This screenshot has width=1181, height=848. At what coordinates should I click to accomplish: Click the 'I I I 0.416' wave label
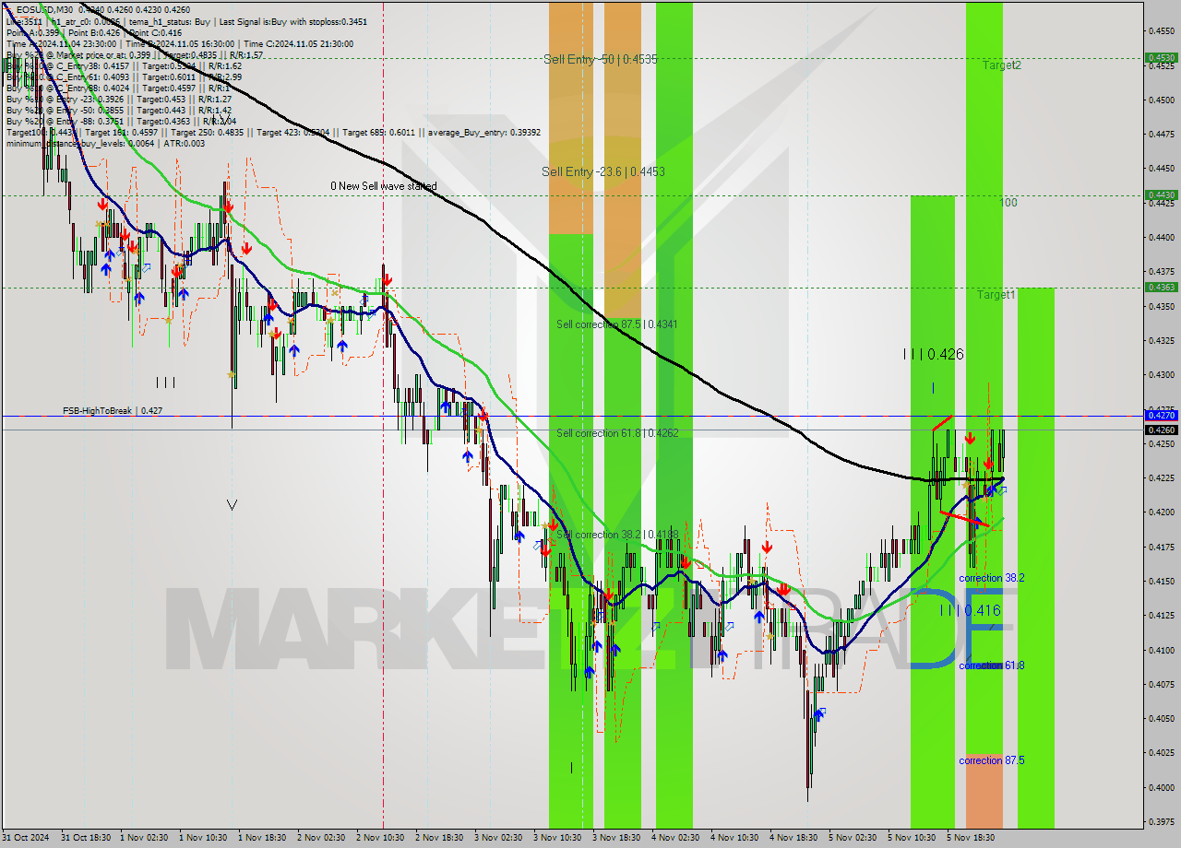coord(970,610)
